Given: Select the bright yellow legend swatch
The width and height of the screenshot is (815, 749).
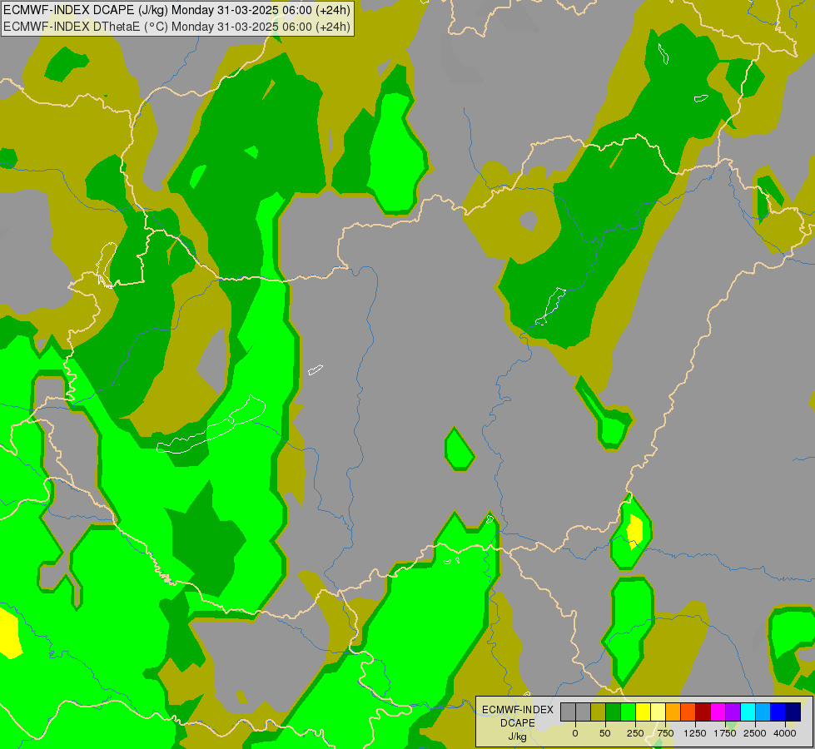Looking at the screenshot, I should 644,712.
